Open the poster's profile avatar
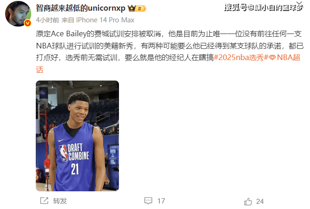The image size is (310, 209). 18,13
